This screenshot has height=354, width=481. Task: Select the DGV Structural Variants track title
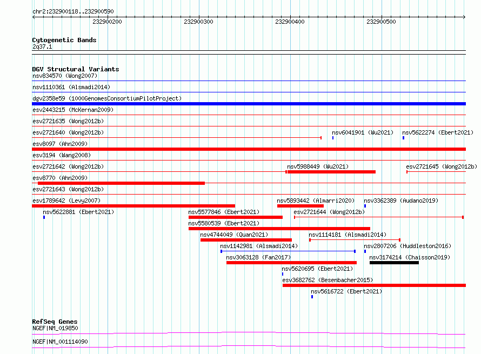pos(76,69)
